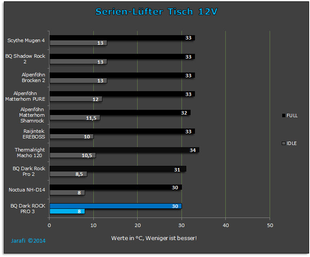Click Alpenföhn Brocken 2 IDLE bar 13

point(78,80)
